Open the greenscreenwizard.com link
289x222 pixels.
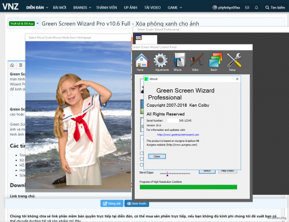click(x=178, y=135)
